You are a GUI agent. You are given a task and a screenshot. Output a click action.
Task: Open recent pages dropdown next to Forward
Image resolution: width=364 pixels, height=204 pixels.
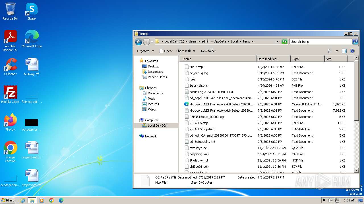click(152, 42)
